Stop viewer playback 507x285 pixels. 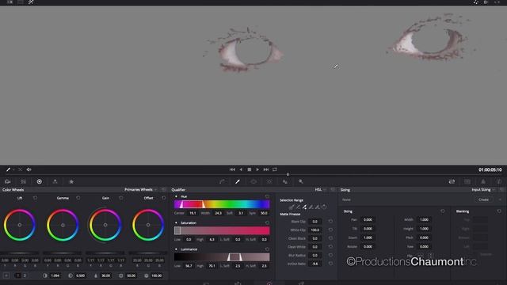tap(250, 169)
